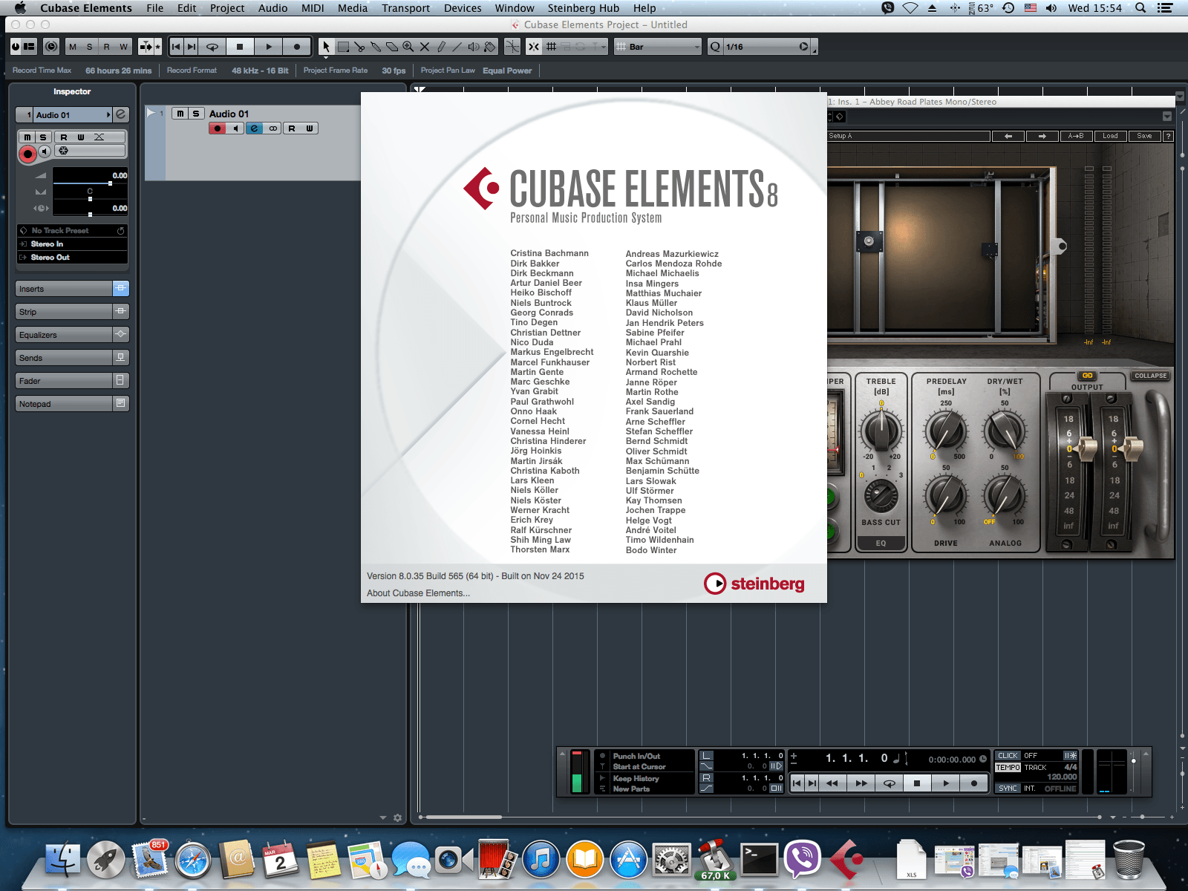Click the left OUTPUT fader handle in plugin

point(1086,448)
